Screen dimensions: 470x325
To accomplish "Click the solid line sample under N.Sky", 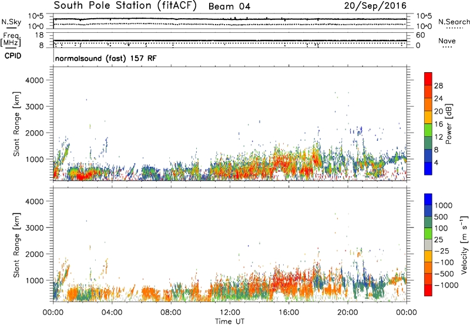I will 11,28.
